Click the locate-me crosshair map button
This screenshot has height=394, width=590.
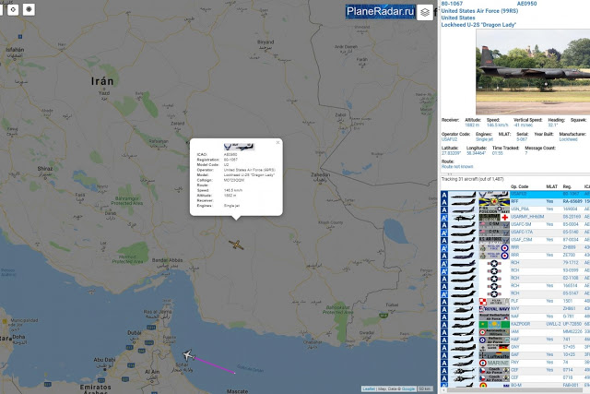pos(13,9)
